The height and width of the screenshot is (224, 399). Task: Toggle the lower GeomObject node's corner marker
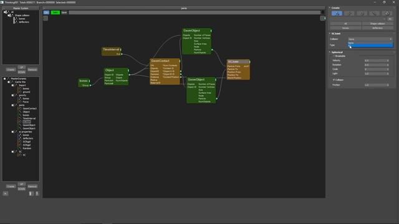tap(216, 80)
